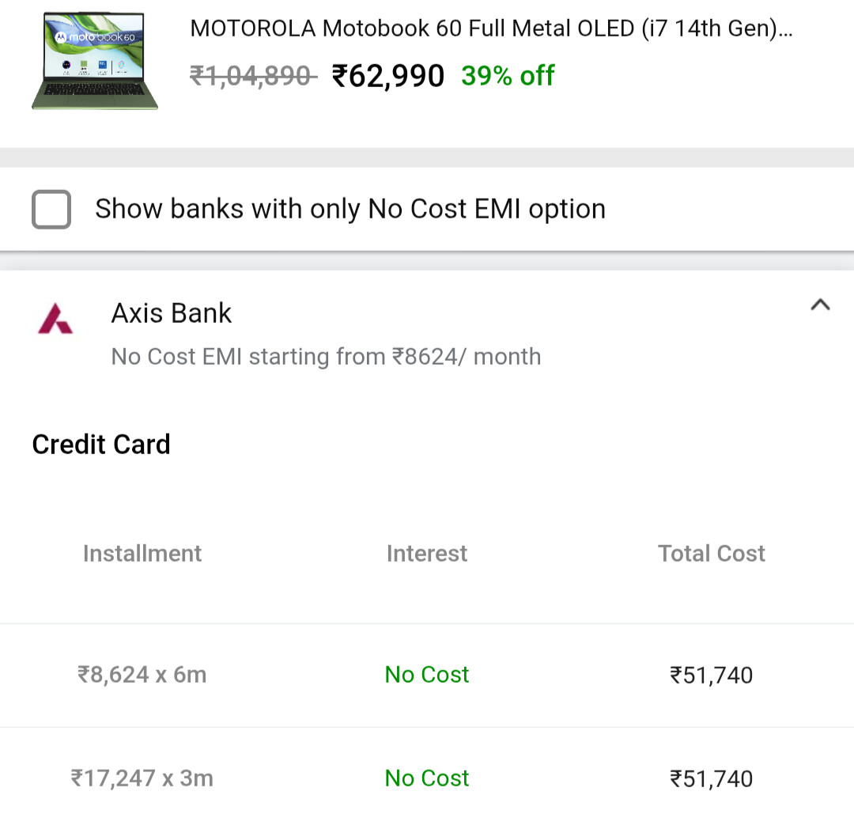Click the Installment column header
The width and height of the screenshot is (854, 814).
click(x=142, y=554)
